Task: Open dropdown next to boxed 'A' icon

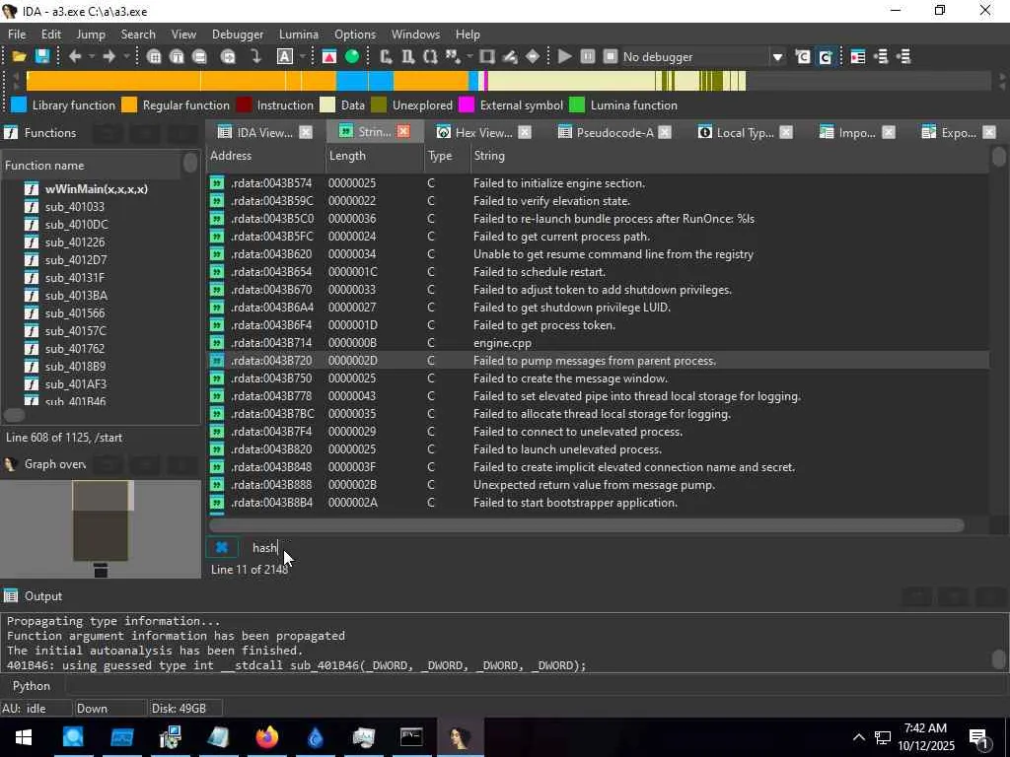Action: pos(302,56)
